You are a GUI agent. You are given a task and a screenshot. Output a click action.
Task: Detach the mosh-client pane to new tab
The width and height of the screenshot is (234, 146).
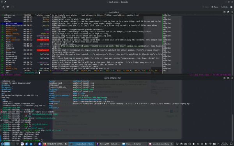coord(228,12)
